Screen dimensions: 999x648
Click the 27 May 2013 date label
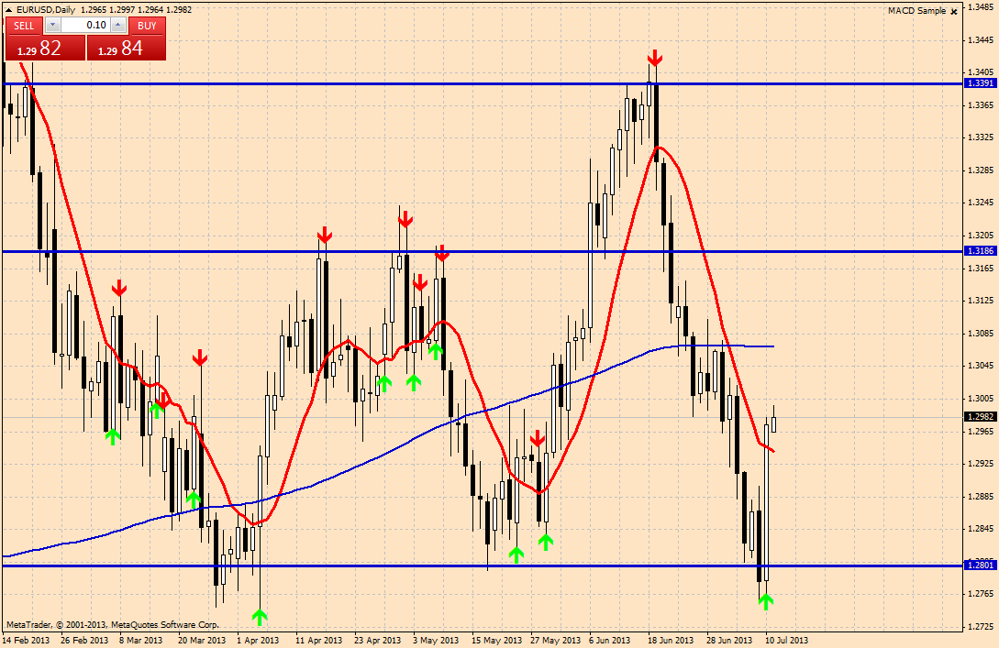556,641
